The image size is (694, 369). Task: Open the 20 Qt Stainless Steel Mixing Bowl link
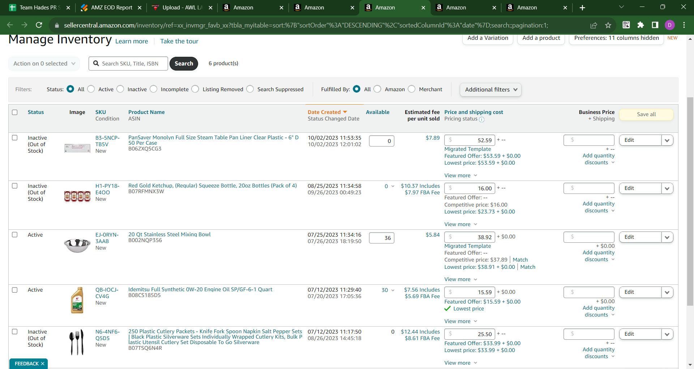[x=169, y=234]
